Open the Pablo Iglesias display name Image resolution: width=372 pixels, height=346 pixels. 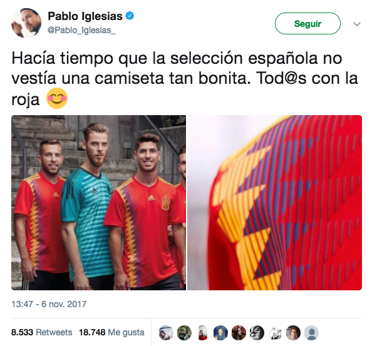pos(85,16)
